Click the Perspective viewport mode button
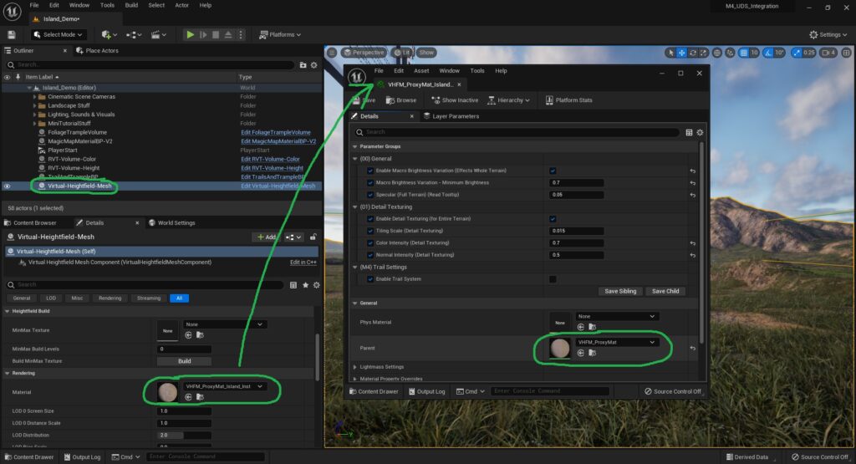The width and height of the screenshot is (856, 464). click(364, 53)
